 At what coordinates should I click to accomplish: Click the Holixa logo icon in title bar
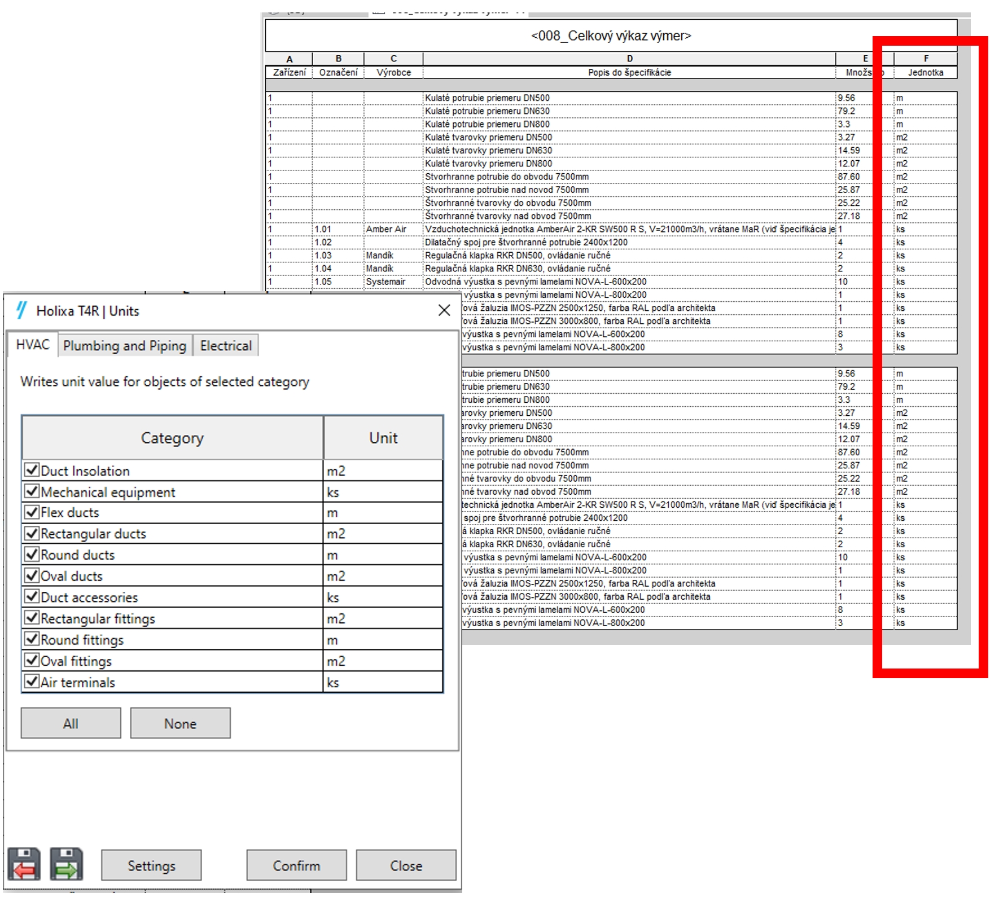coord(21,310)
